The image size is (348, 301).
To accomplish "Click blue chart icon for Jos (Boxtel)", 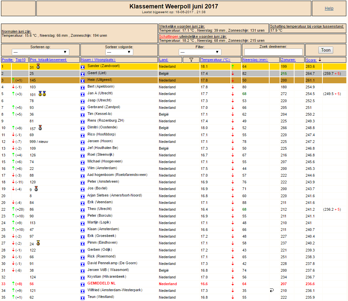I will (82, 189).
